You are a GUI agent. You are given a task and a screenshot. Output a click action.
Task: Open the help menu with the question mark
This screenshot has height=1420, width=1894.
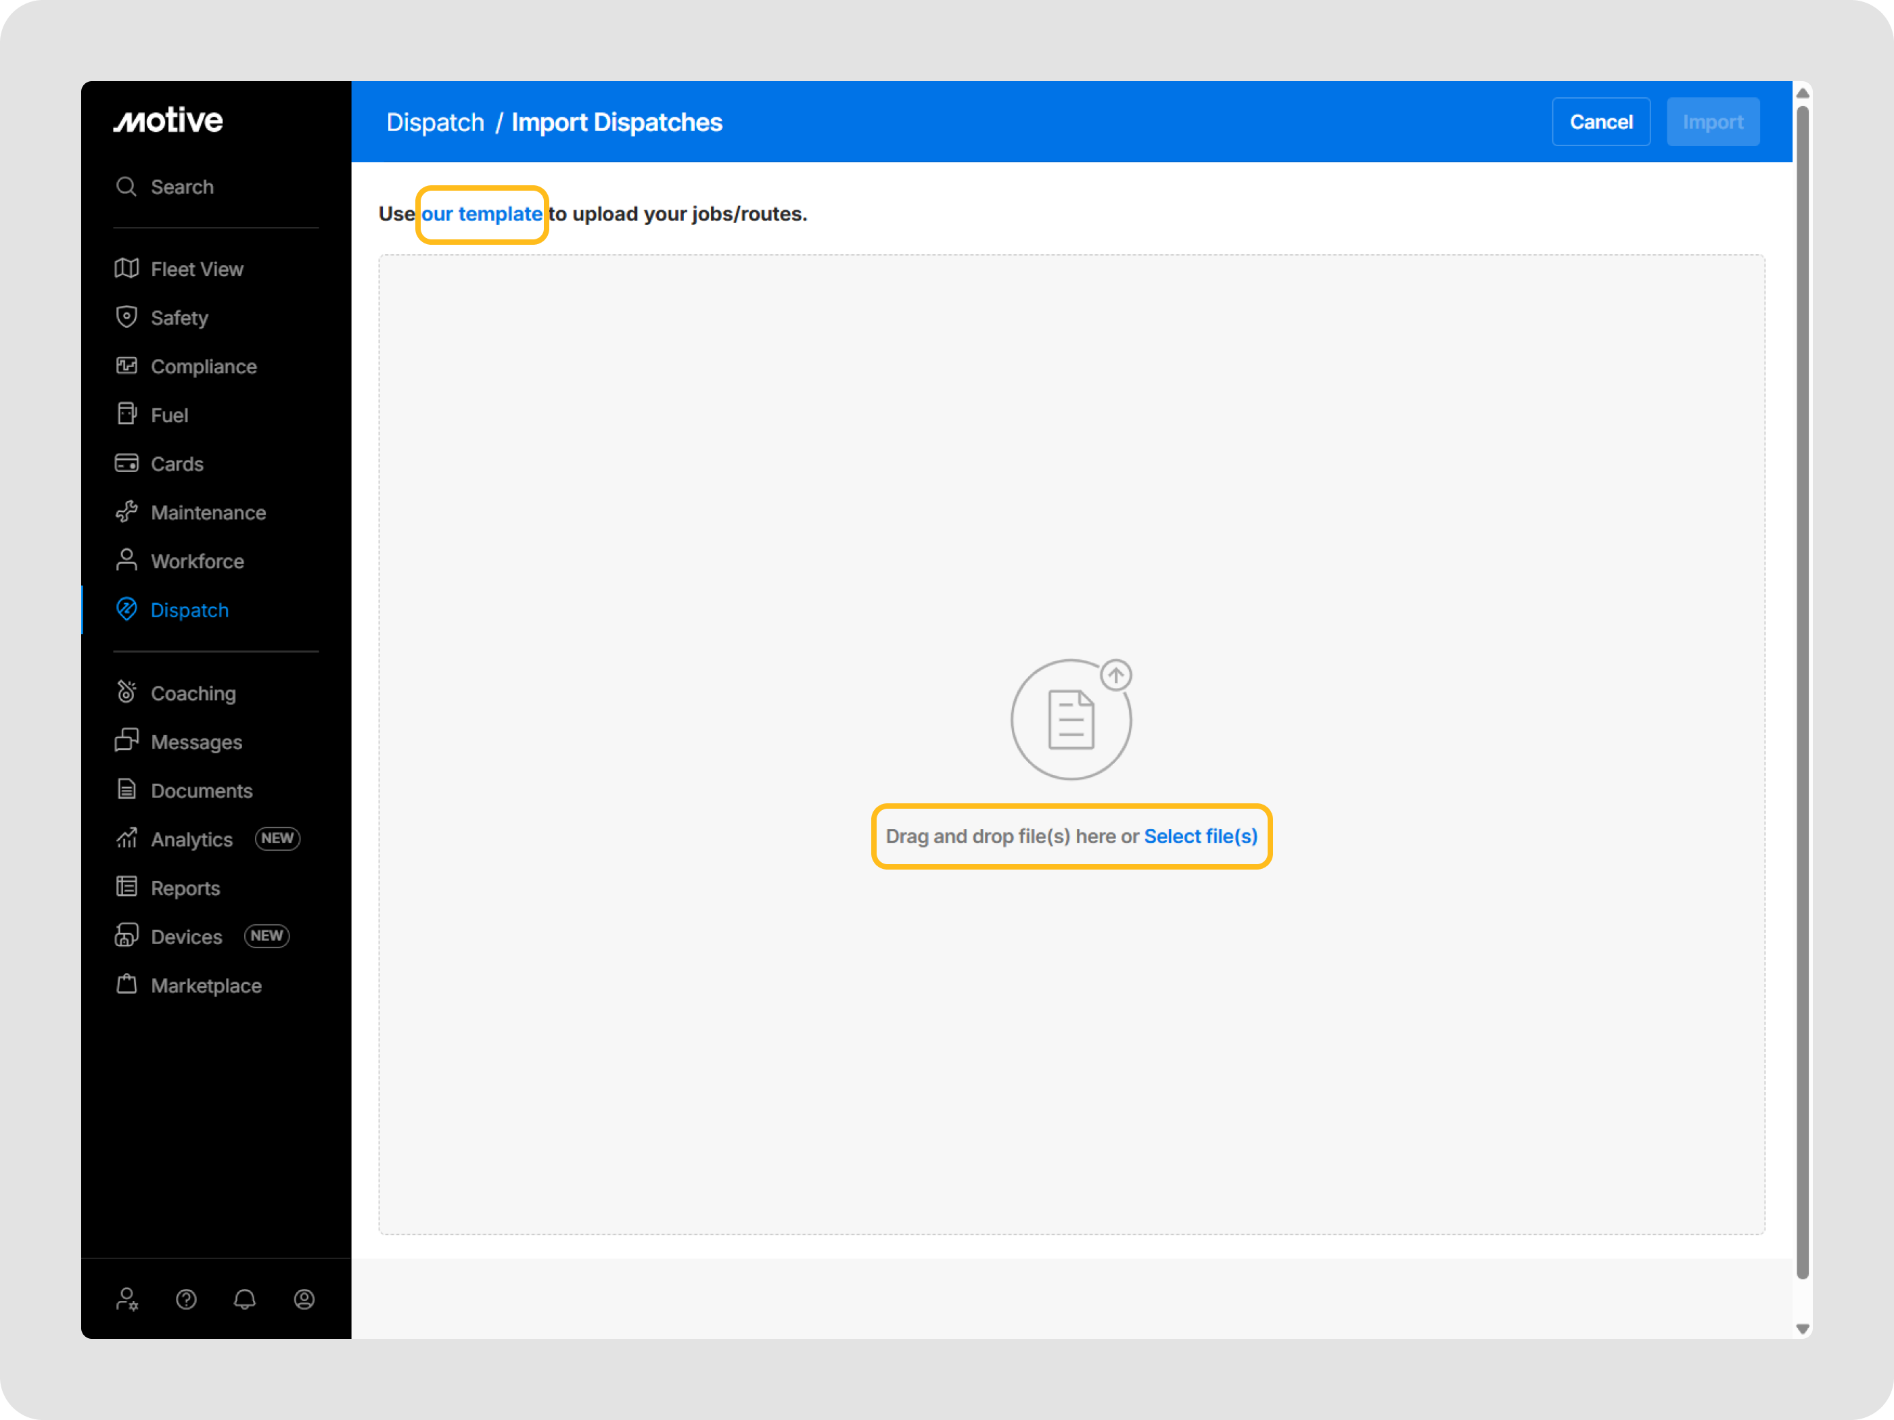pyautogui.click(x=186, y=1300)
